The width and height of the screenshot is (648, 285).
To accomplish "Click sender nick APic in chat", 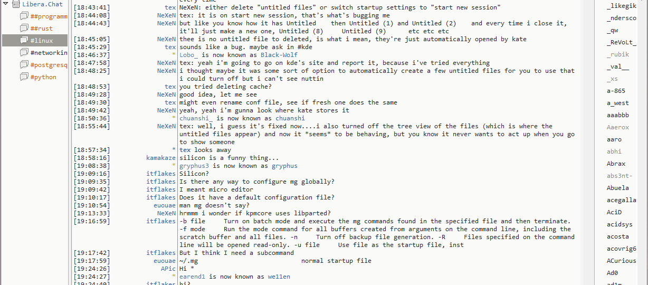I will (x=168, y=269).
